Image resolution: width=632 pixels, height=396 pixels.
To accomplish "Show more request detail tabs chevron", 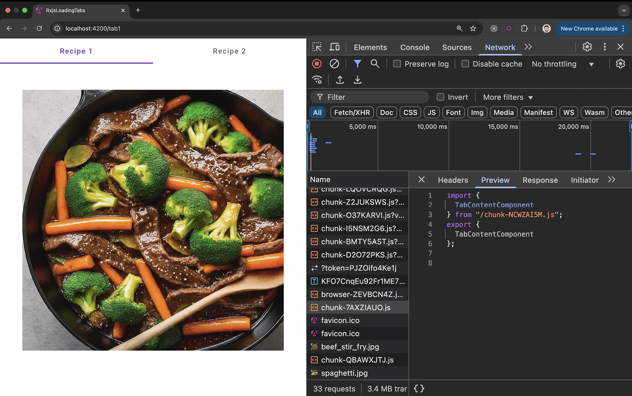I will coord(612,180).
